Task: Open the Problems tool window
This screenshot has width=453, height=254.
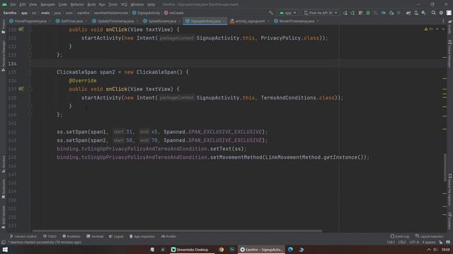Action: point(71,236)
